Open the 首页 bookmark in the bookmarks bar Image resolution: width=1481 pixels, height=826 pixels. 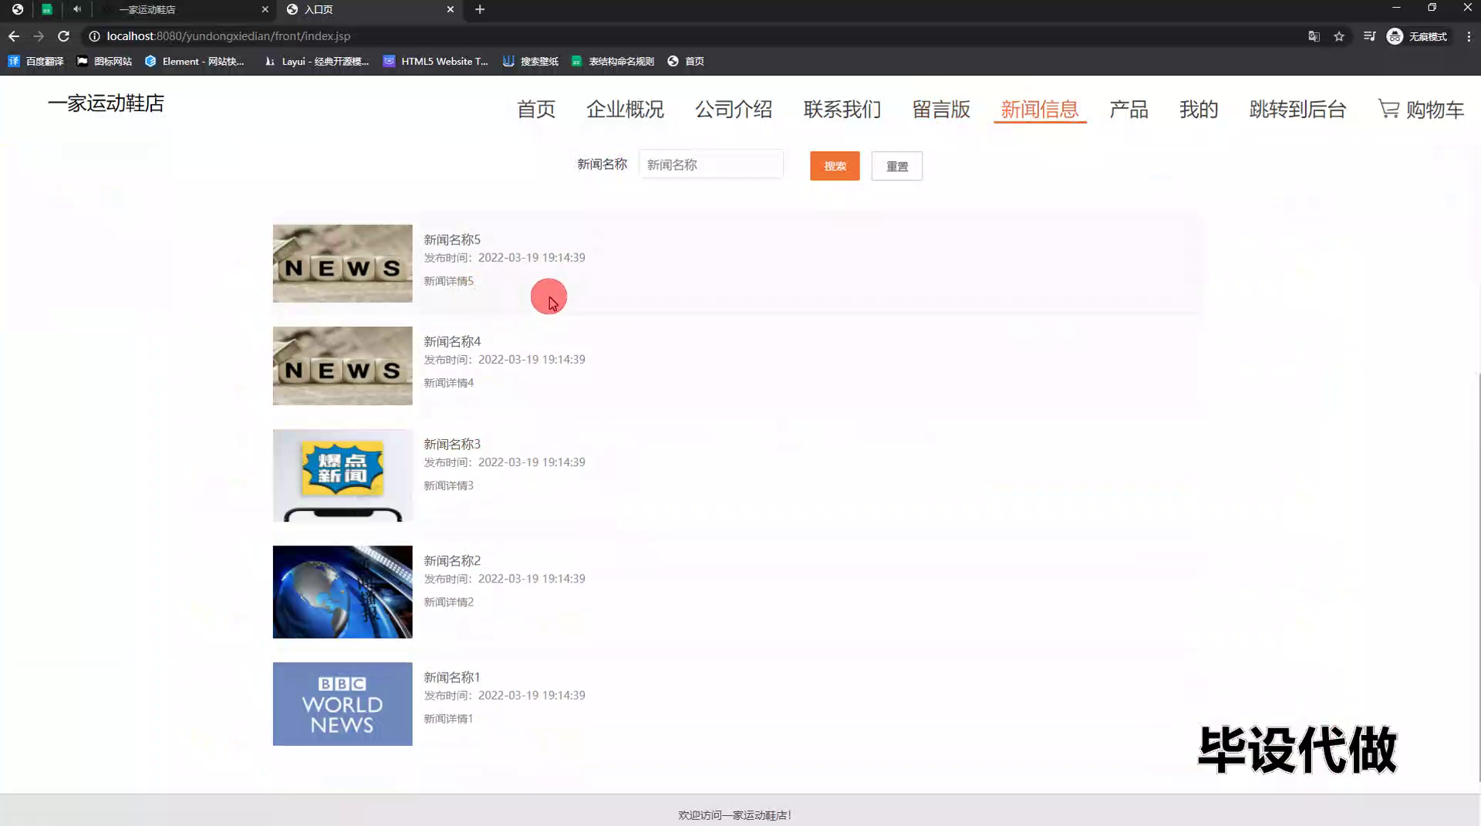click(x=686, y=61)
